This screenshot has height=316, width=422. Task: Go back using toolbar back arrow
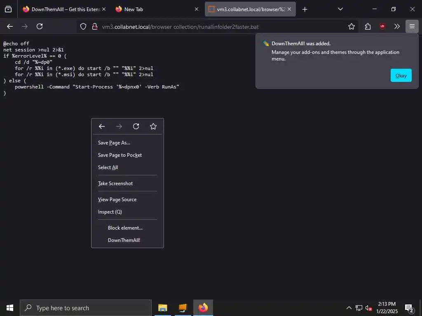10,26
